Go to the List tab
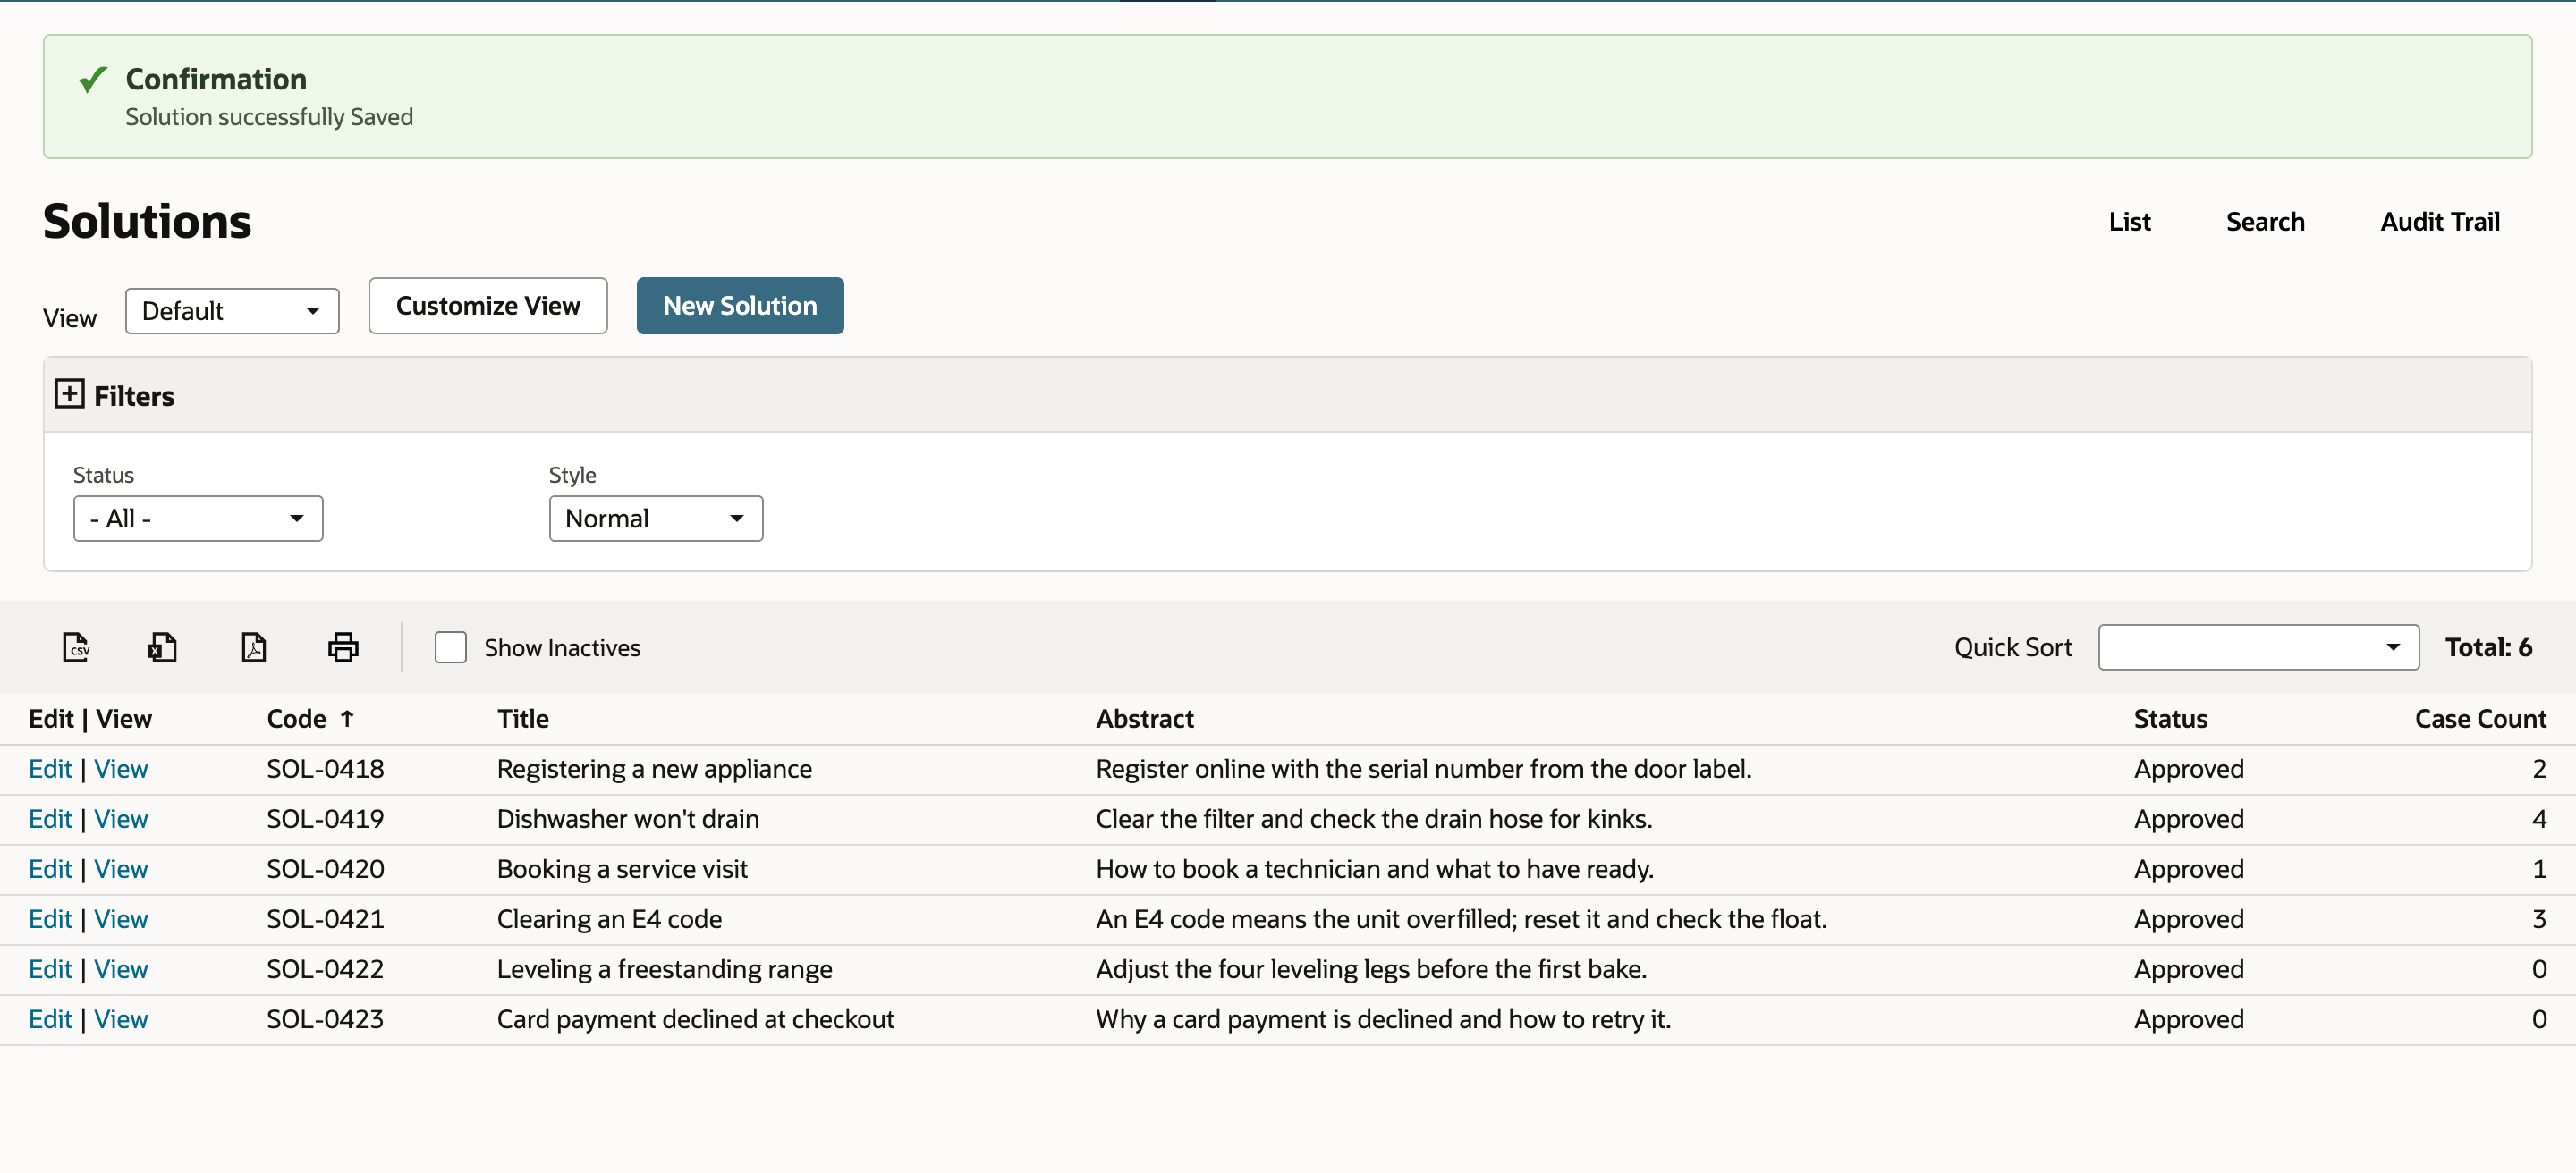Image resolution: width=2576 pixels, height=1173 pixels. [x=2129, y=222]
